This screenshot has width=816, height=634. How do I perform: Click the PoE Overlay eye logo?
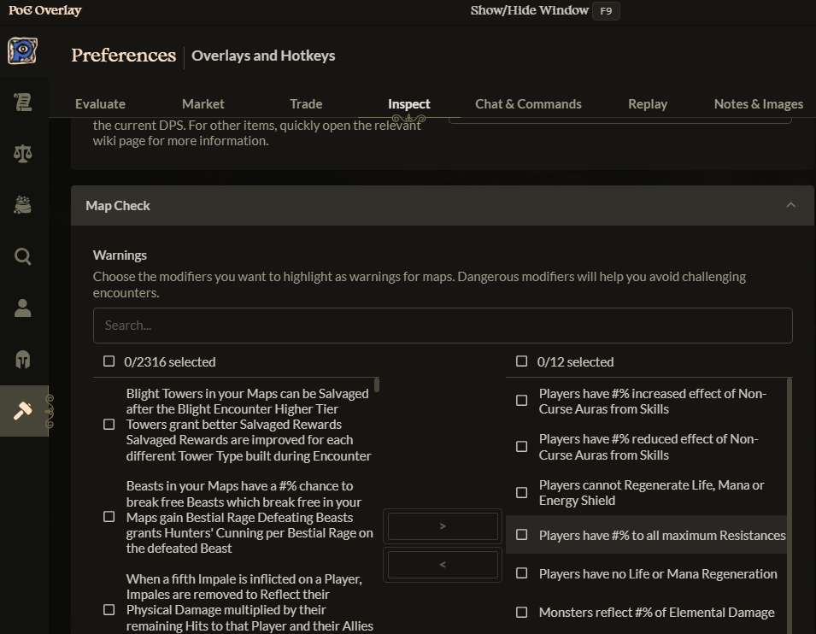click(22, 51)
